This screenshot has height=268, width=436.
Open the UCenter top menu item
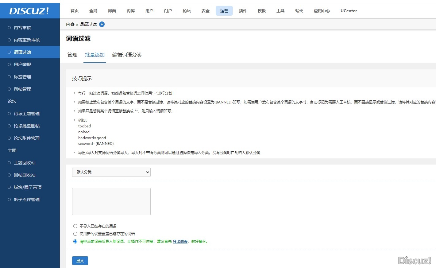pyautogui.click(x=349, y=11)
